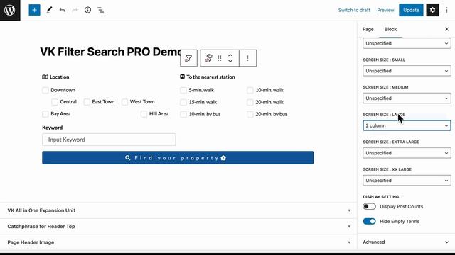Check the Bay Area checkbox
The width and height of the screenshot is (455, 255).
[x=45, y=114]
